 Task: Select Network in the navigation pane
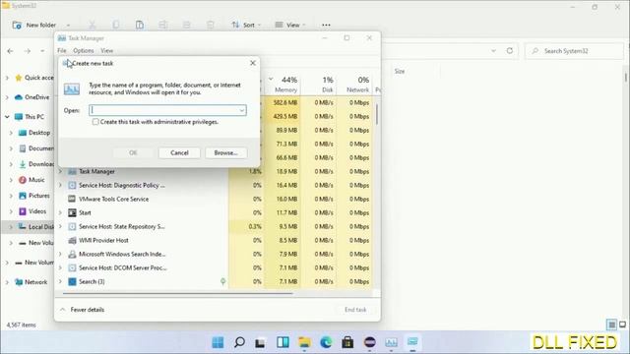31,282
